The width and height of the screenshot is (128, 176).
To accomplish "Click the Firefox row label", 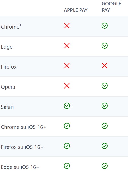I will coord(9,67).
